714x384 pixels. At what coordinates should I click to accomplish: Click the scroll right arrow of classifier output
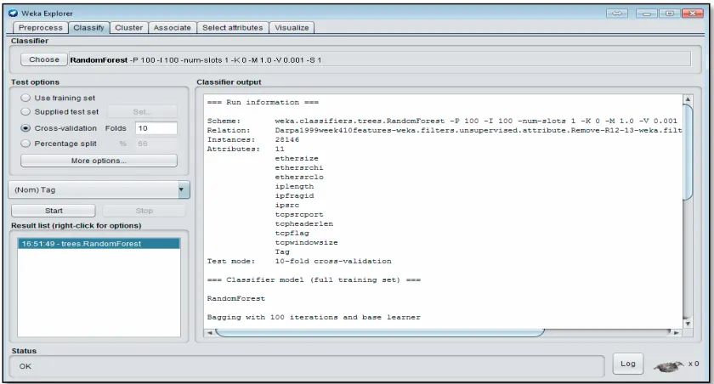click(677, 332)
